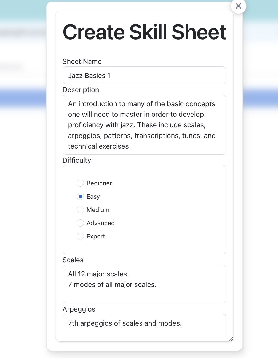Select the Easy difficulty radio button

[x=80, y=196]
